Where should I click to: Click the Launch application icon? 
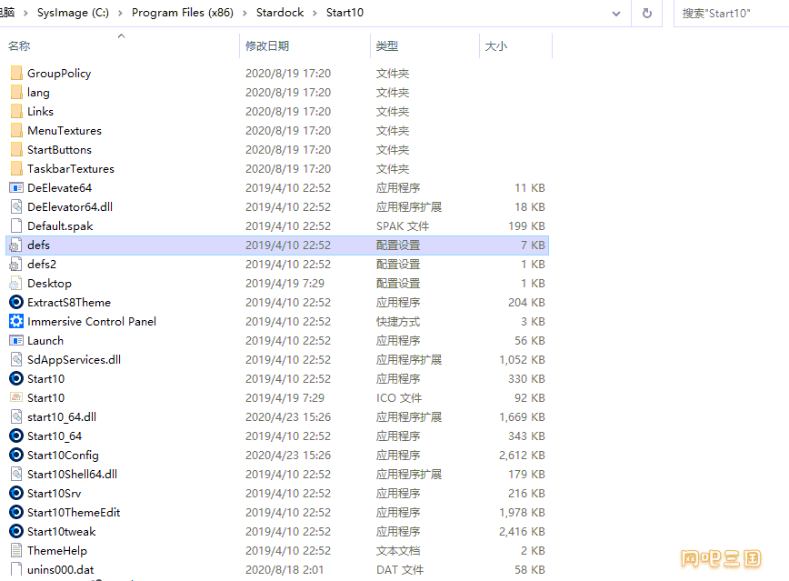click(x=16, y=340)
